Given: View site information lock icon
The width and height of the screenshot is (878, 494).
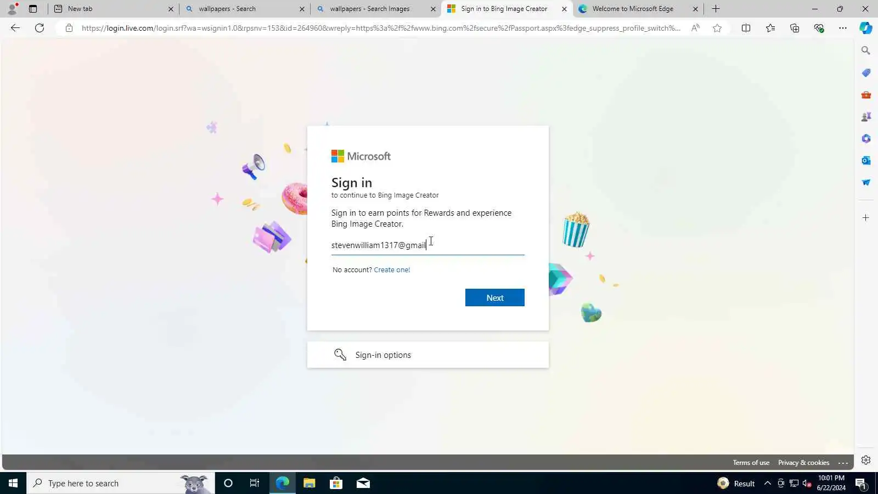Looking at the screenshot, I should [69, 28].
